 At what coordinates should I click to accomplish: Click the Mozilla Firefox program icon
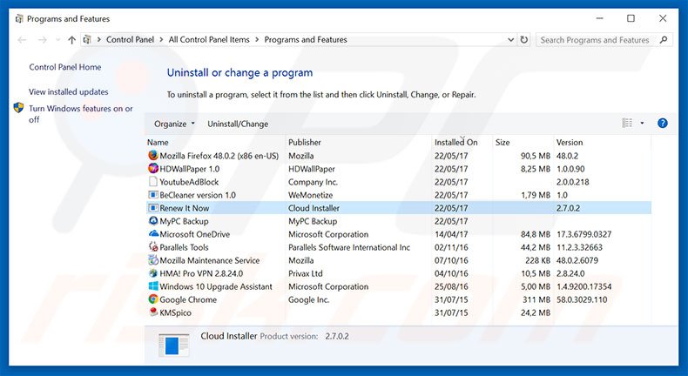153,155
